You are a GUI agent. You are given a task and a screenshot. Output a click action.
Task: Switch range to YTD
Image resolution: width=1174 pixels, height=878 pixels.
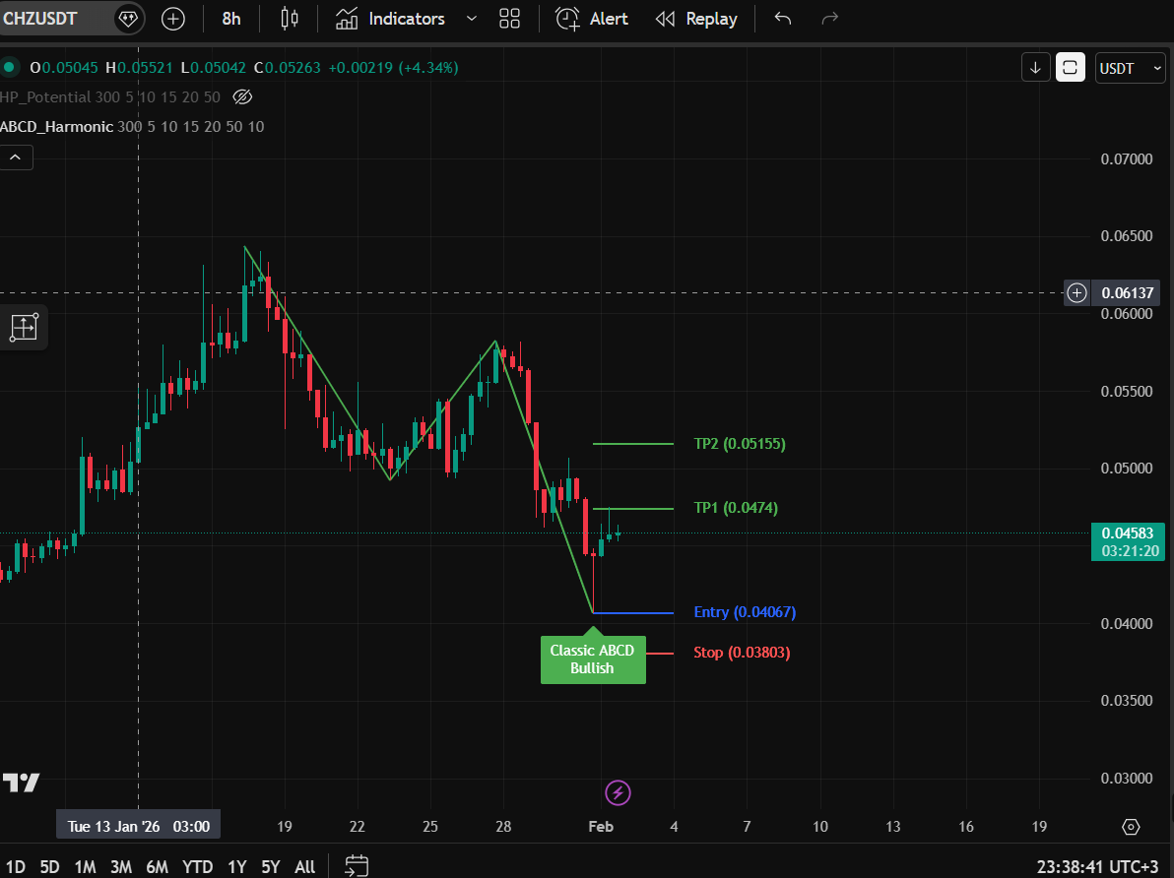(198, 867)
